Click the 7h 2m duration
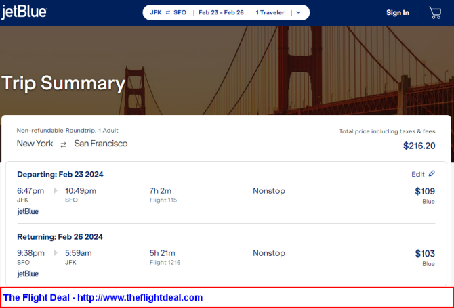 tap(161, 191)
